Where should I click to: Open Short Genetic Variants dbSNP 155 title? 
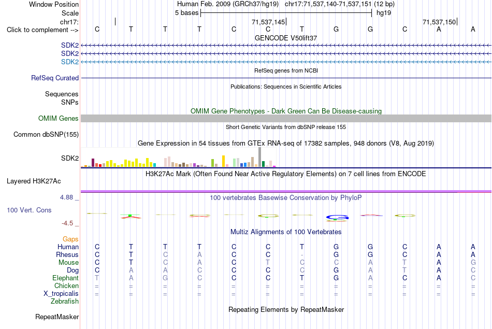pos(286,127)
